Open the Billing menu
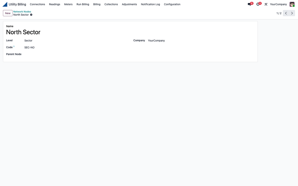 click(x=97, y=4)
